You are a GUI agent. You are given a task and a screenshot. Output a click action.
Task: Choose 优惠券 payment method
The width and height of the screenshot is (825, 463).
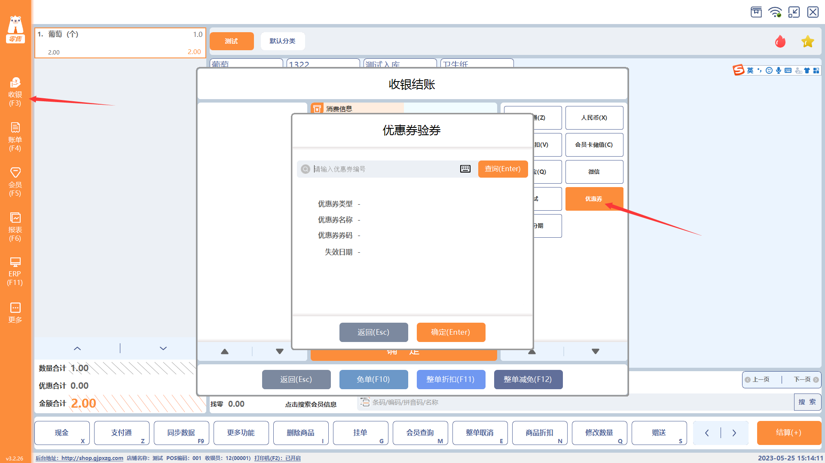tap(594, 199)
